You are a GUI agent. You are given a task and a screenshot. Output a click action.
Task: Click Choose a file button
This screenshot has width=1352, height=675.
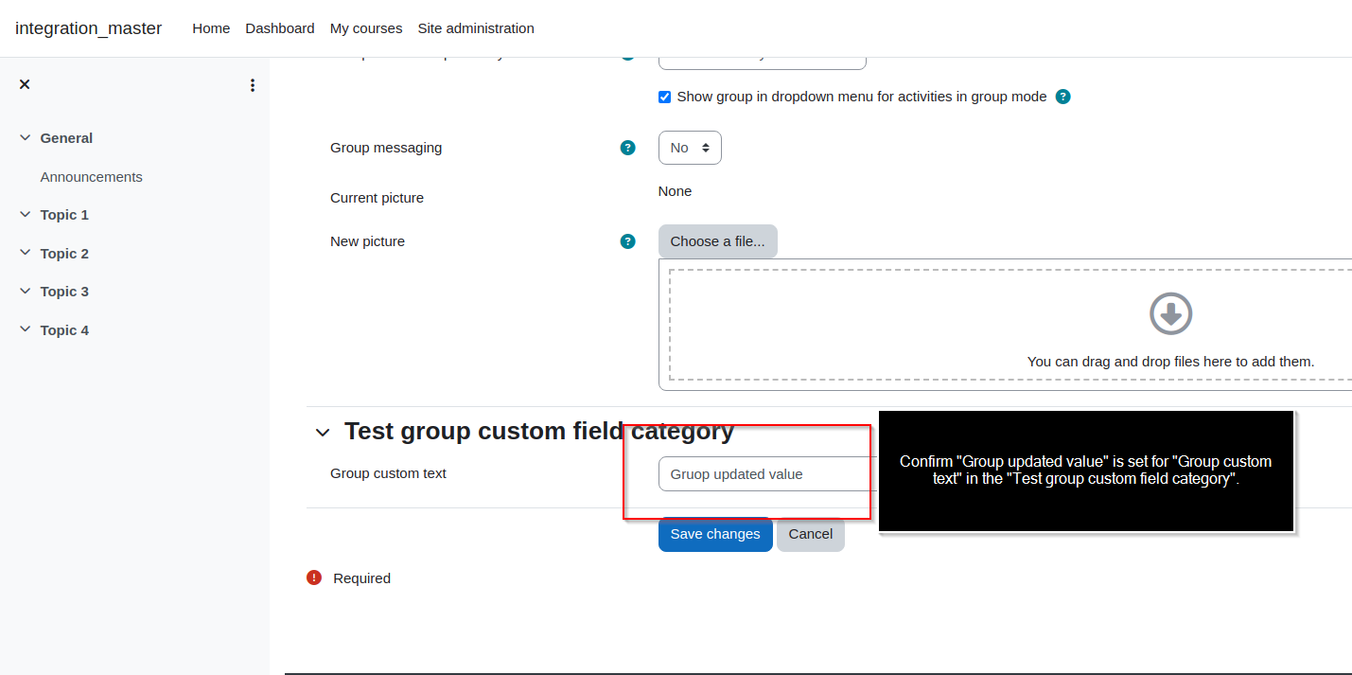(x=718, y=241)
